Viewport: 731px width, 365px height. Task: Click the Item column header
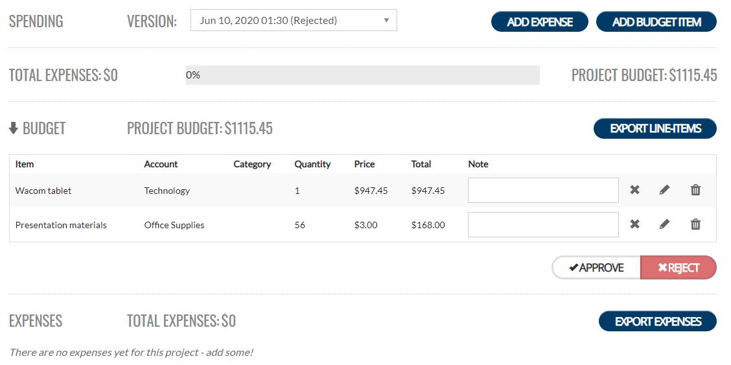click(25, 164)
